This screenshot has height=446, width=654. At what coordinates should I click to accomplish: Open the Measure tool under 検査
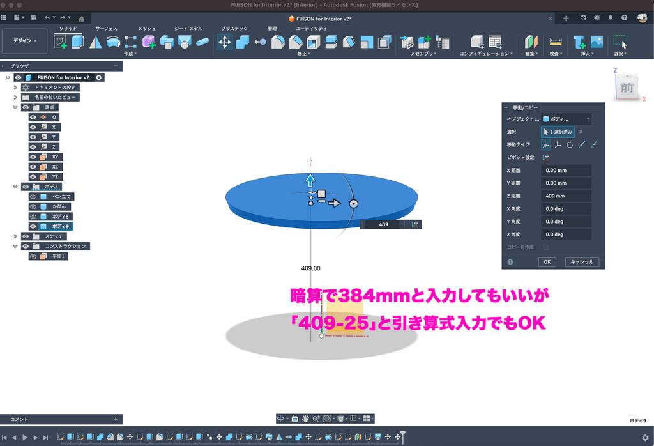coord(556,42)
